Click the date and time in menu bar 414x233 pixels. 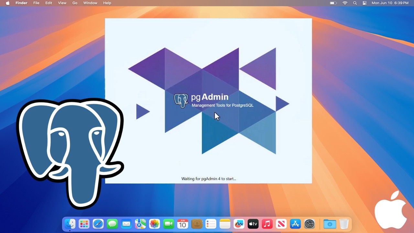390,3
